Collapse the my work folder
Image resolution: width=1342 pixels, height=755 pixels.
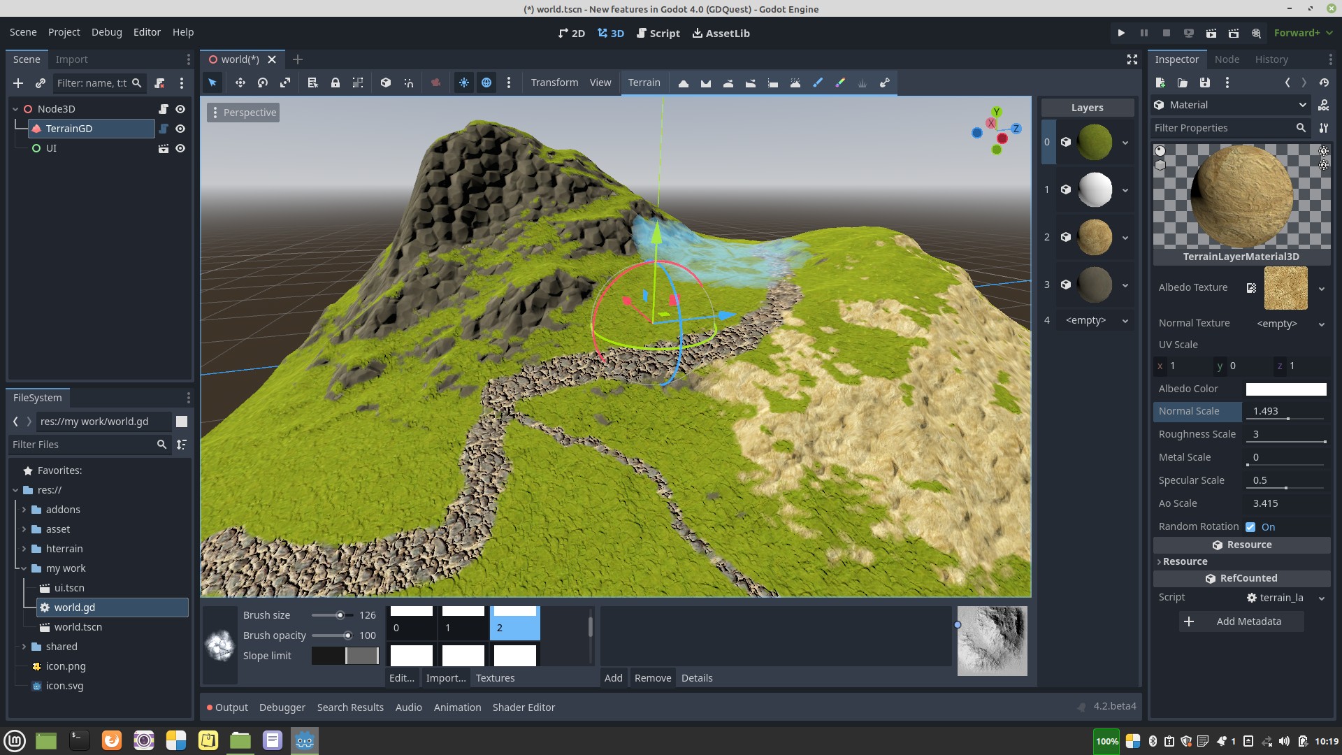click(x=24, y=568)
